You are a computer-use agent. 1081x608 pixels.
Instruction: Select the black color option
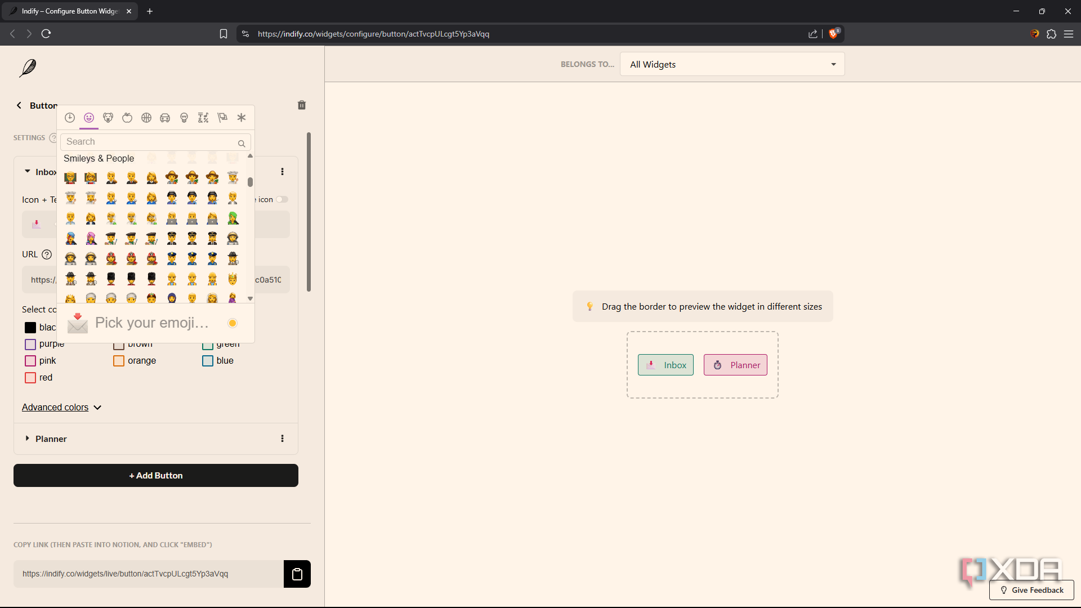pyautogui.click(x=30, y=328)
